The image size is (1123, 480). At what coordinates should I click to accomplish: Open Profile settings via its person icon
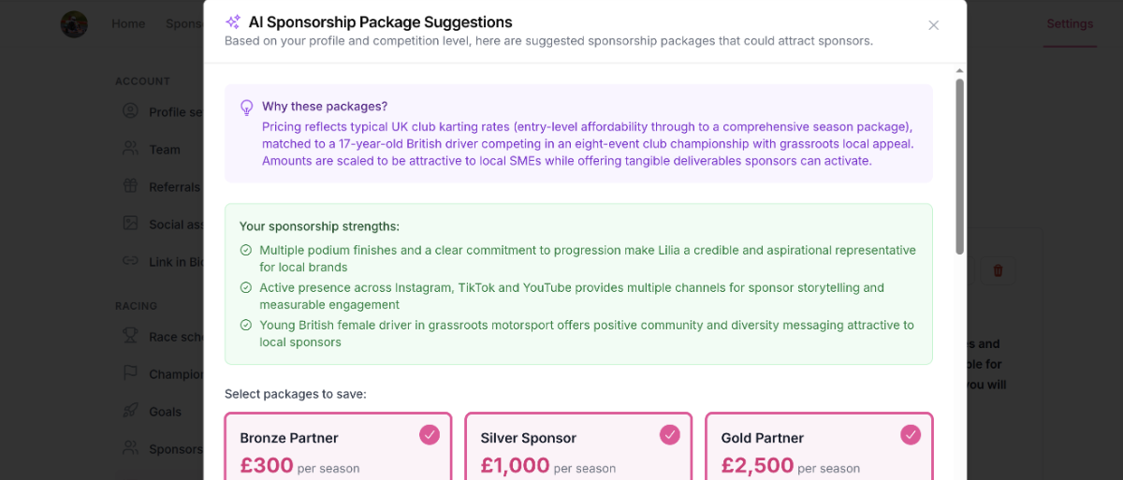coord(131,111)
